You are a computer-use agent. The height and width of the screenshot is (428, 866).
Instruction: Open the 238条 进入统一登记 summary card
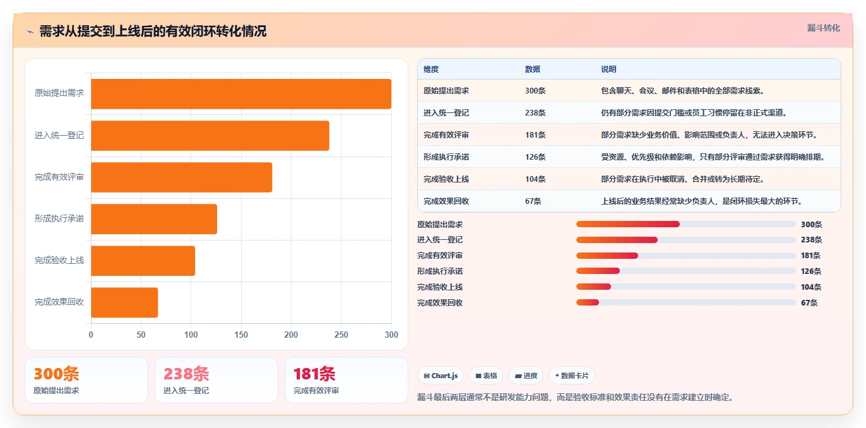[x=216, y=380]
